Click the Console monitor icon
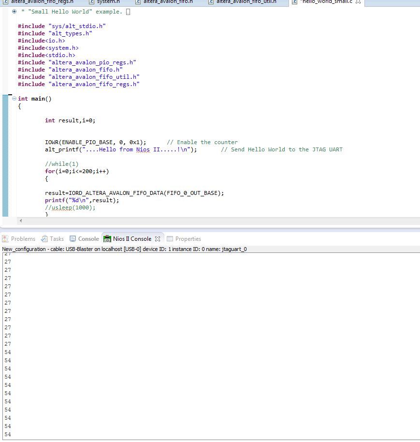Viewport: 420px width, 442px height. (73, 239)
